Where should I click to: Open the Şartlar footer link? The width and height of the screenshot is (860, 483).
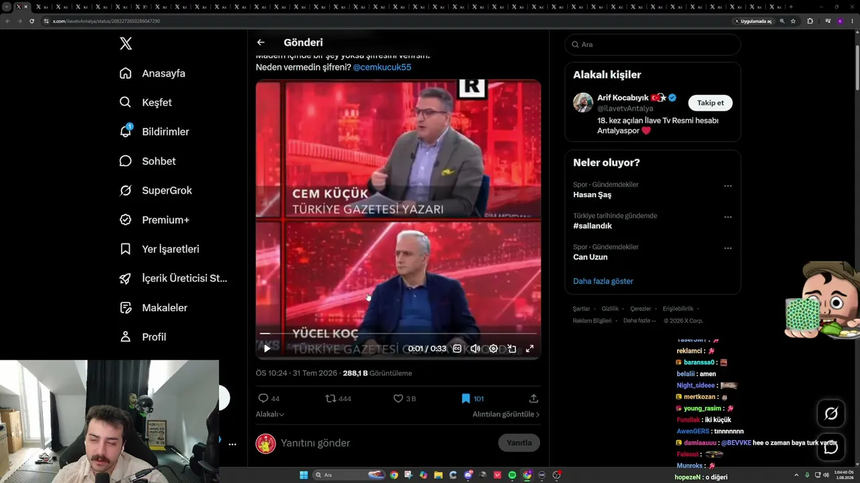click(581, 309)
